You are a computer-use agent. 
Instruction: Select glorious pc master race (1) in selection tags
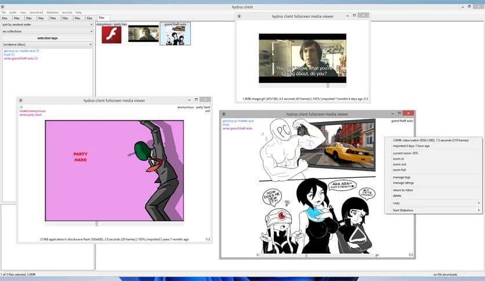tap(21, 51)
